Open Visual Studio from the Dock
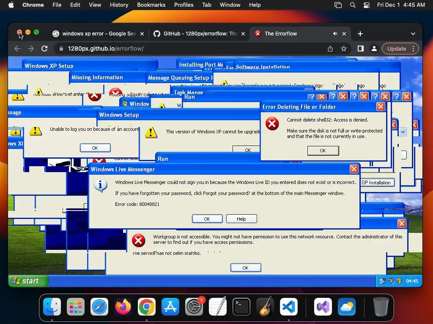The width and height of the screenshot is (433, 324). pos(323,307)
